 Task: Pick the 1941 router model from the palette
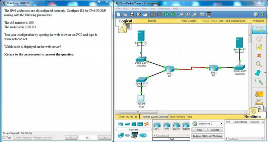tap(167, 126)
